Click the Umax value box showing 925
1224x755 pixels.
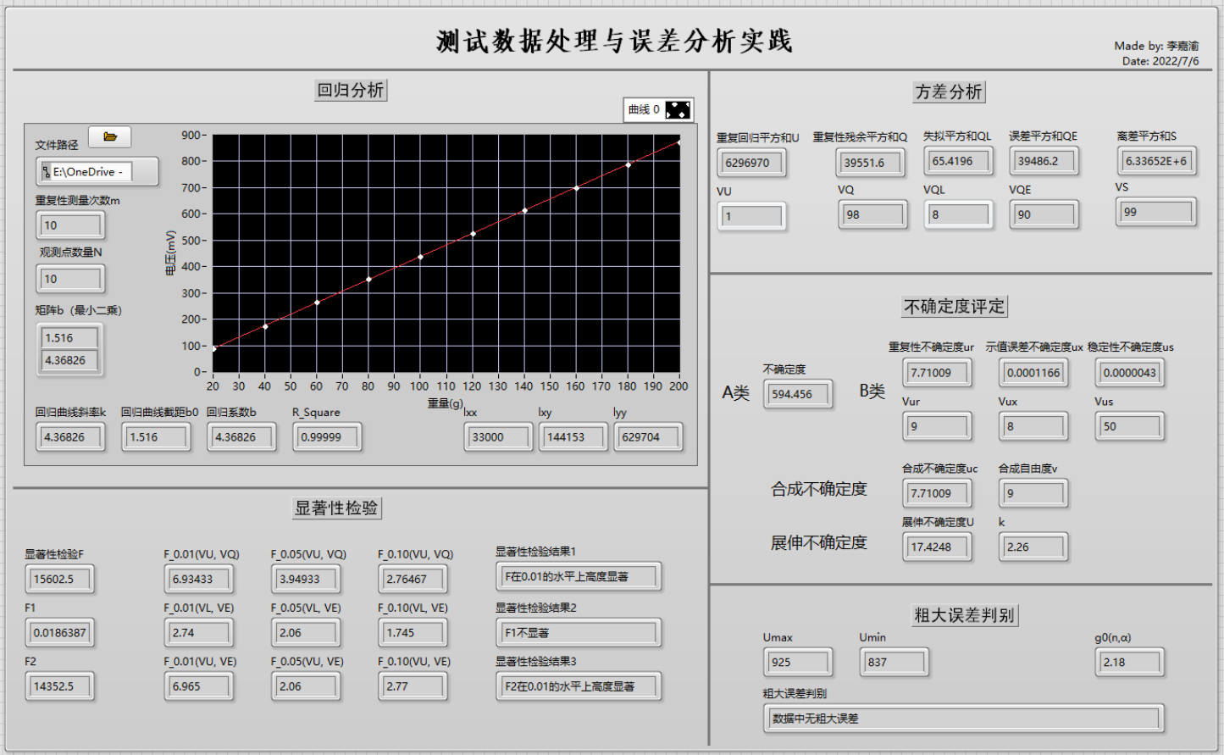[x=796, y=662]
